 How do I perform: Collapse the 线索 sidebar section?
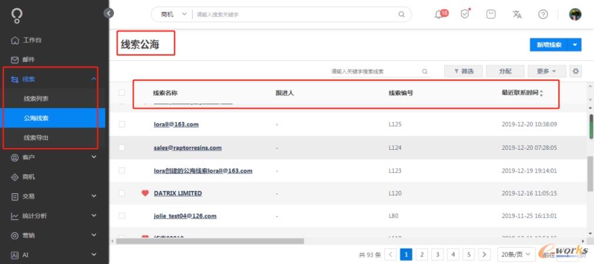94,79
